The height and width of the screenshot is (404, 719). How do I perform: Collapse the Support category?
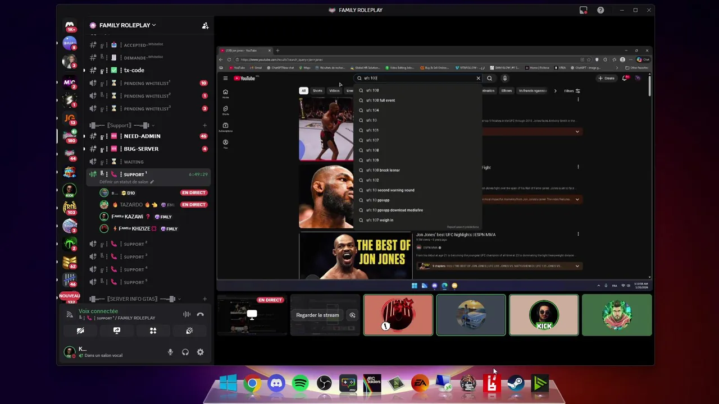tap(122, 125)
